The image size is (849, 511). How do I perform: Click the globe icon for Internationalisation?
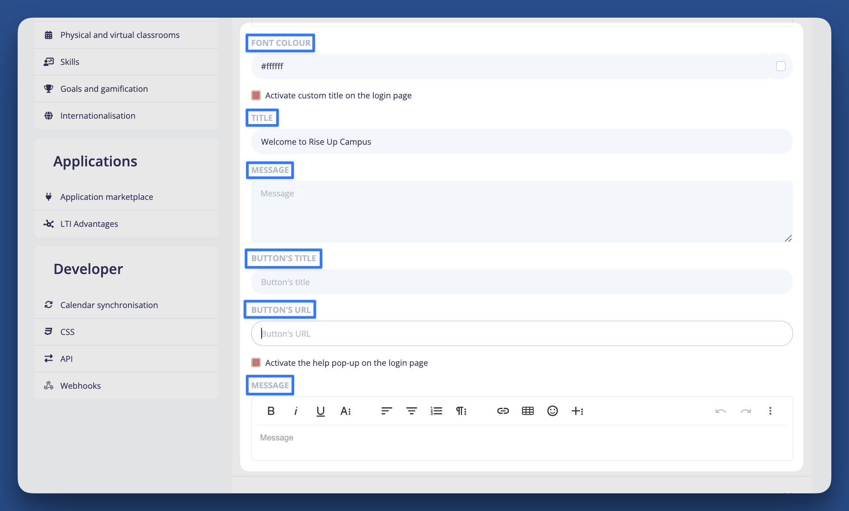pyautogui.click(x=49, y=116)
